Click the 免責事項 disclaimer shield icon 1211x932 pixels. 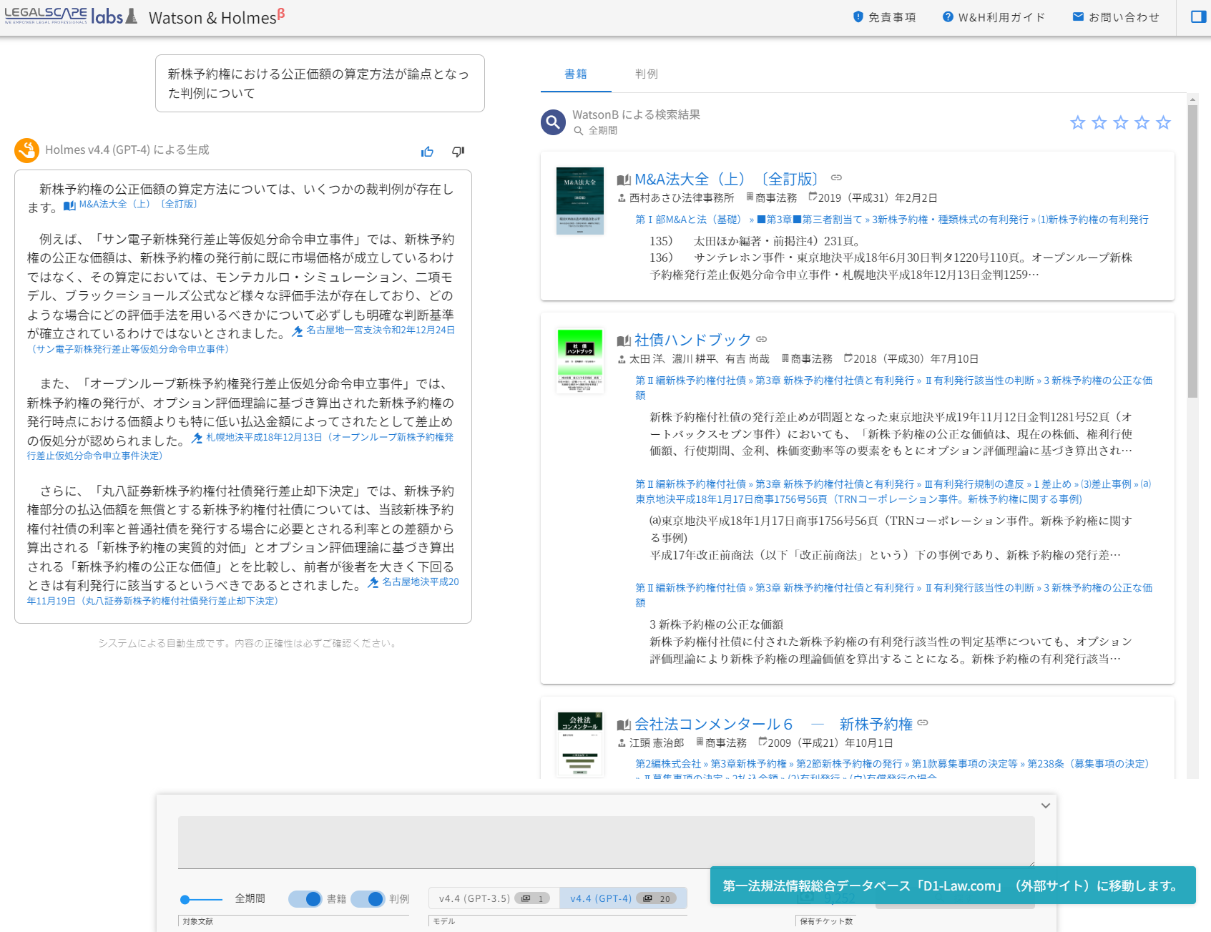(858, 16)
